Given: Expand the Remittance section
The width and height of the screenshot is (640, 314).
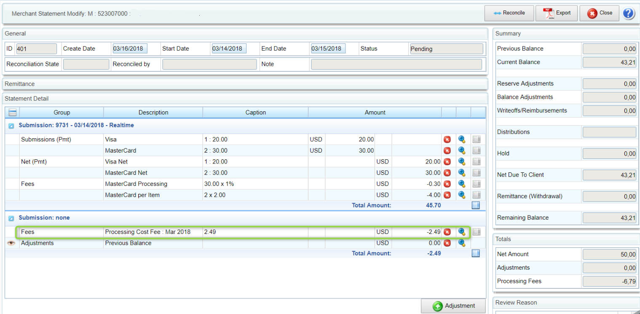Looking at the screenshot, I should click(x=245, y=84).
